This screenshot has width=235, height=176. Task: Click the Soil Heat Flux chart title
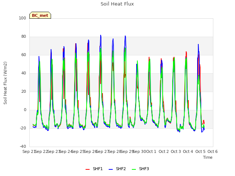coord(117,4)
